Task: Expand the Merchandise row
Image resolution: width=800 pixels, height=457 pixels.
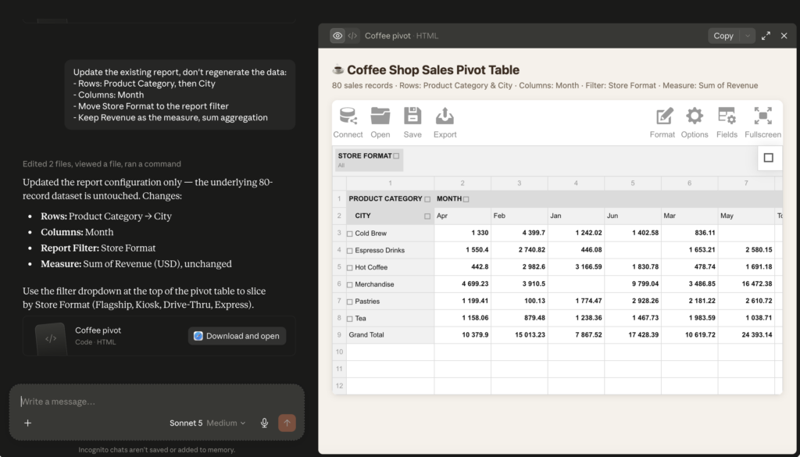Action: click(350, 284)
